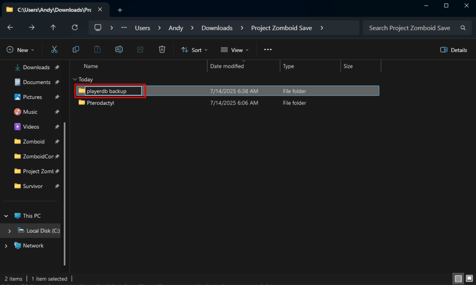Click the pin icon next to Survivor

(57, 186)
